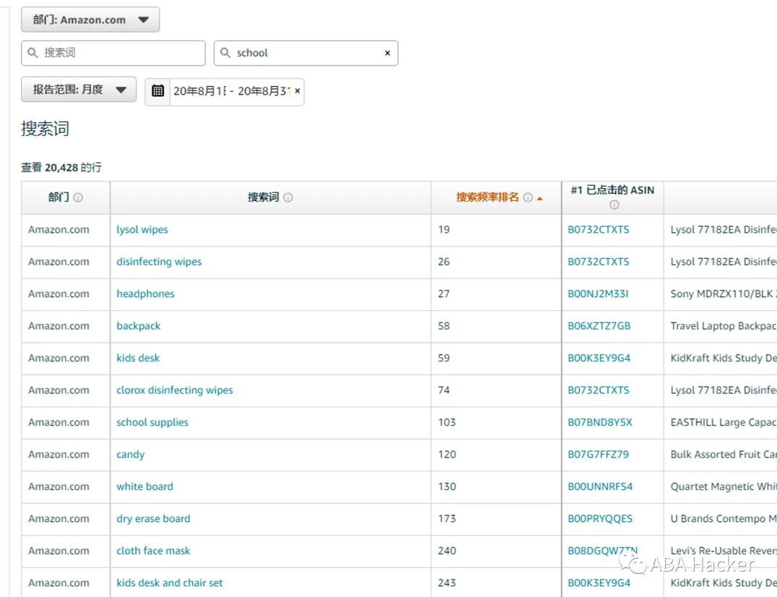Clear the school search text with x
The width and height of the screenshot is (777, 597).
coord(388,53)
